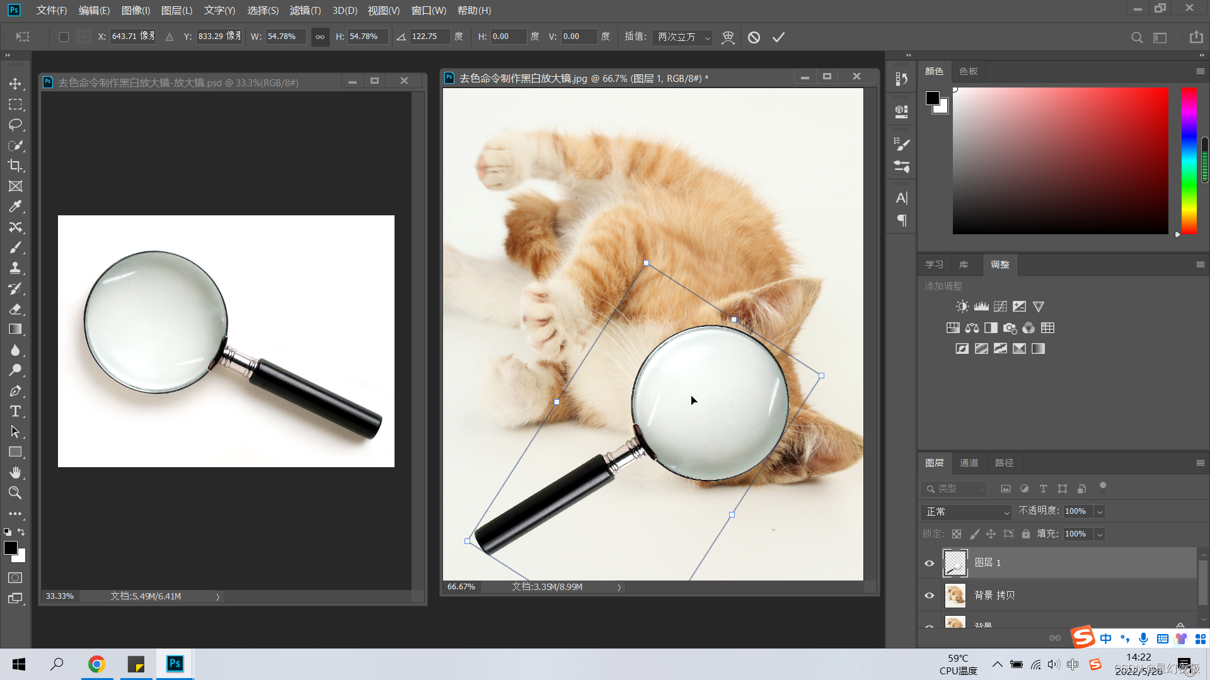Toggle warp mode icon in options bar

[x=728, y=37]
